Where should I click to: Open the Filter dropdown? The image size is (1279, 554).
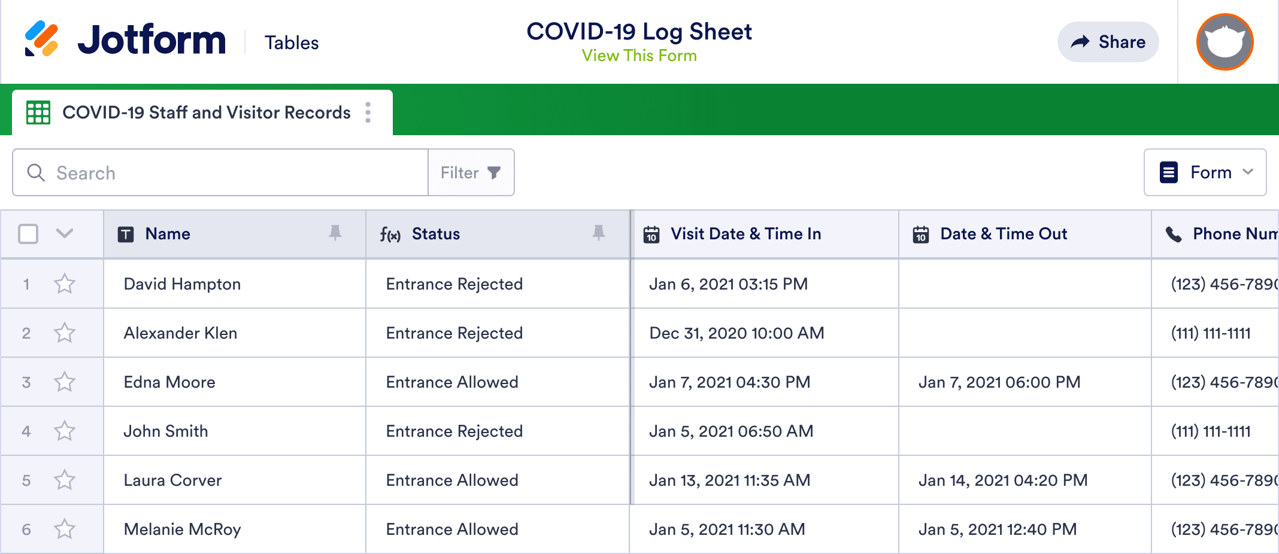(471, 173)
